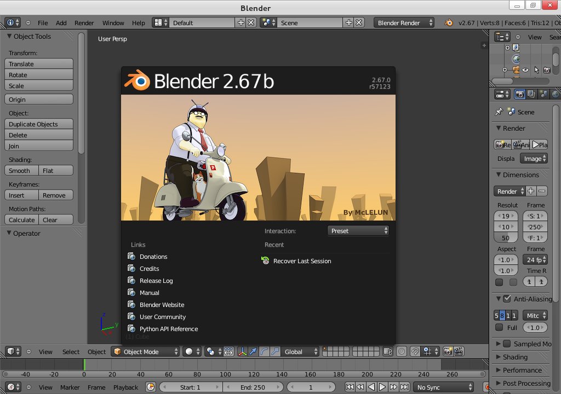
Task: Open the Interaction Preset dropdown
Action: tap(359, 231)
